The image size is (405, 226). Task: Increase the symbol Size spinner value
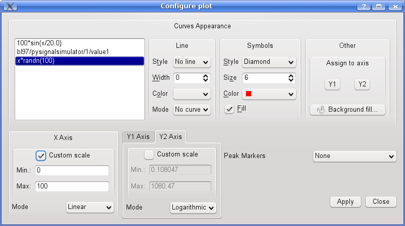[x=291, y=76]
